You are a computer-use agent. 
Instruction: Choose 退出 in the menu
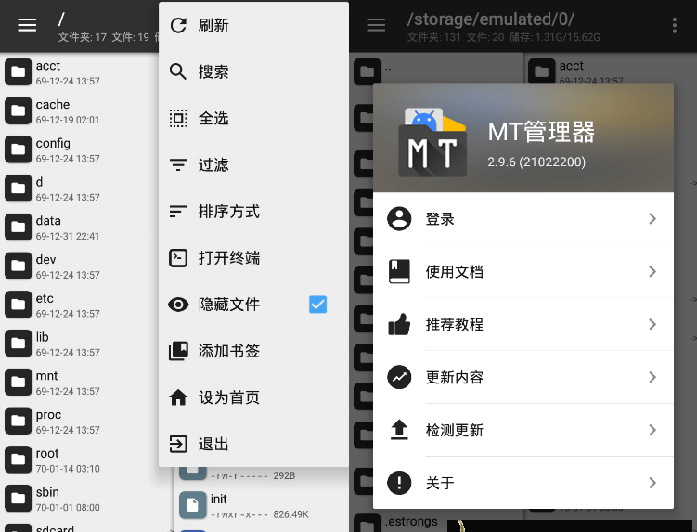pyautogui.click(x=253, y=444)
